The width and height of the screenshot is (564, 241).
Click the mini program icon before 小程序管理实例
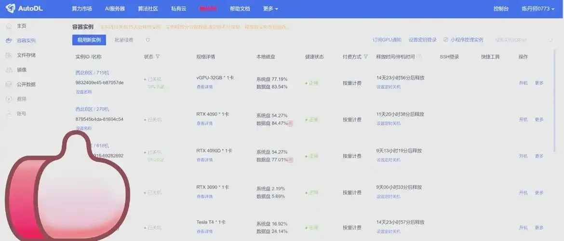446,40
